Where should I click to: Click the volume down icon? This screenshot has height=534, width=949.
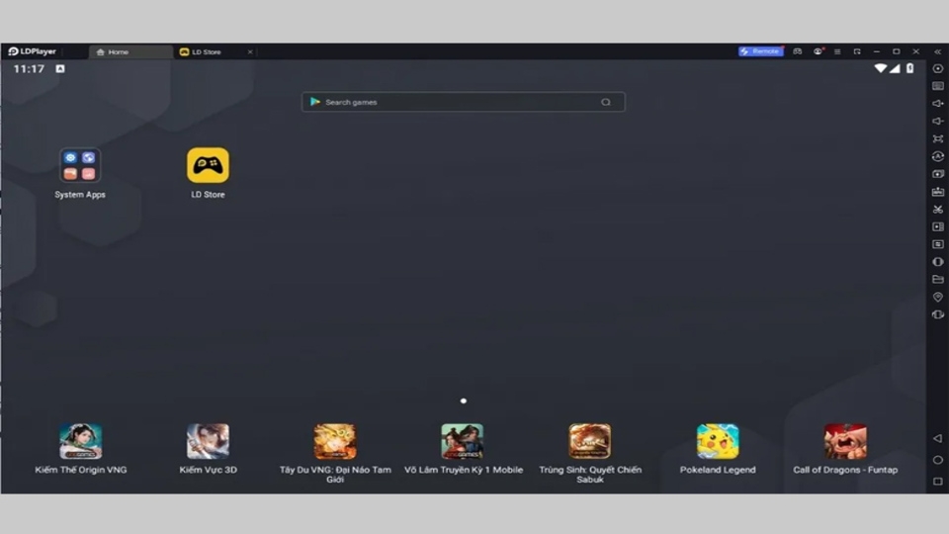(x=937, y=121)
